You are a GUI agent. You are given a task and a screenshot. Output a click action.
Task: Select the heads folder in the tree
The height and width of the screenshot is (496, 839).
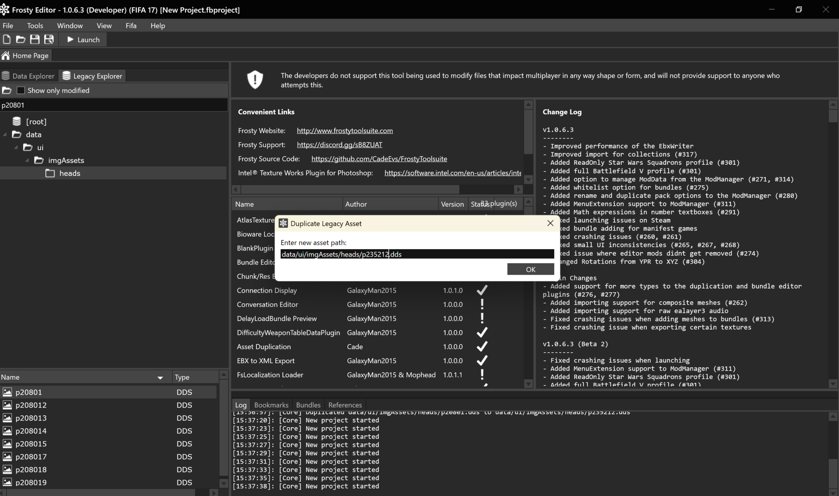[70, 173]
